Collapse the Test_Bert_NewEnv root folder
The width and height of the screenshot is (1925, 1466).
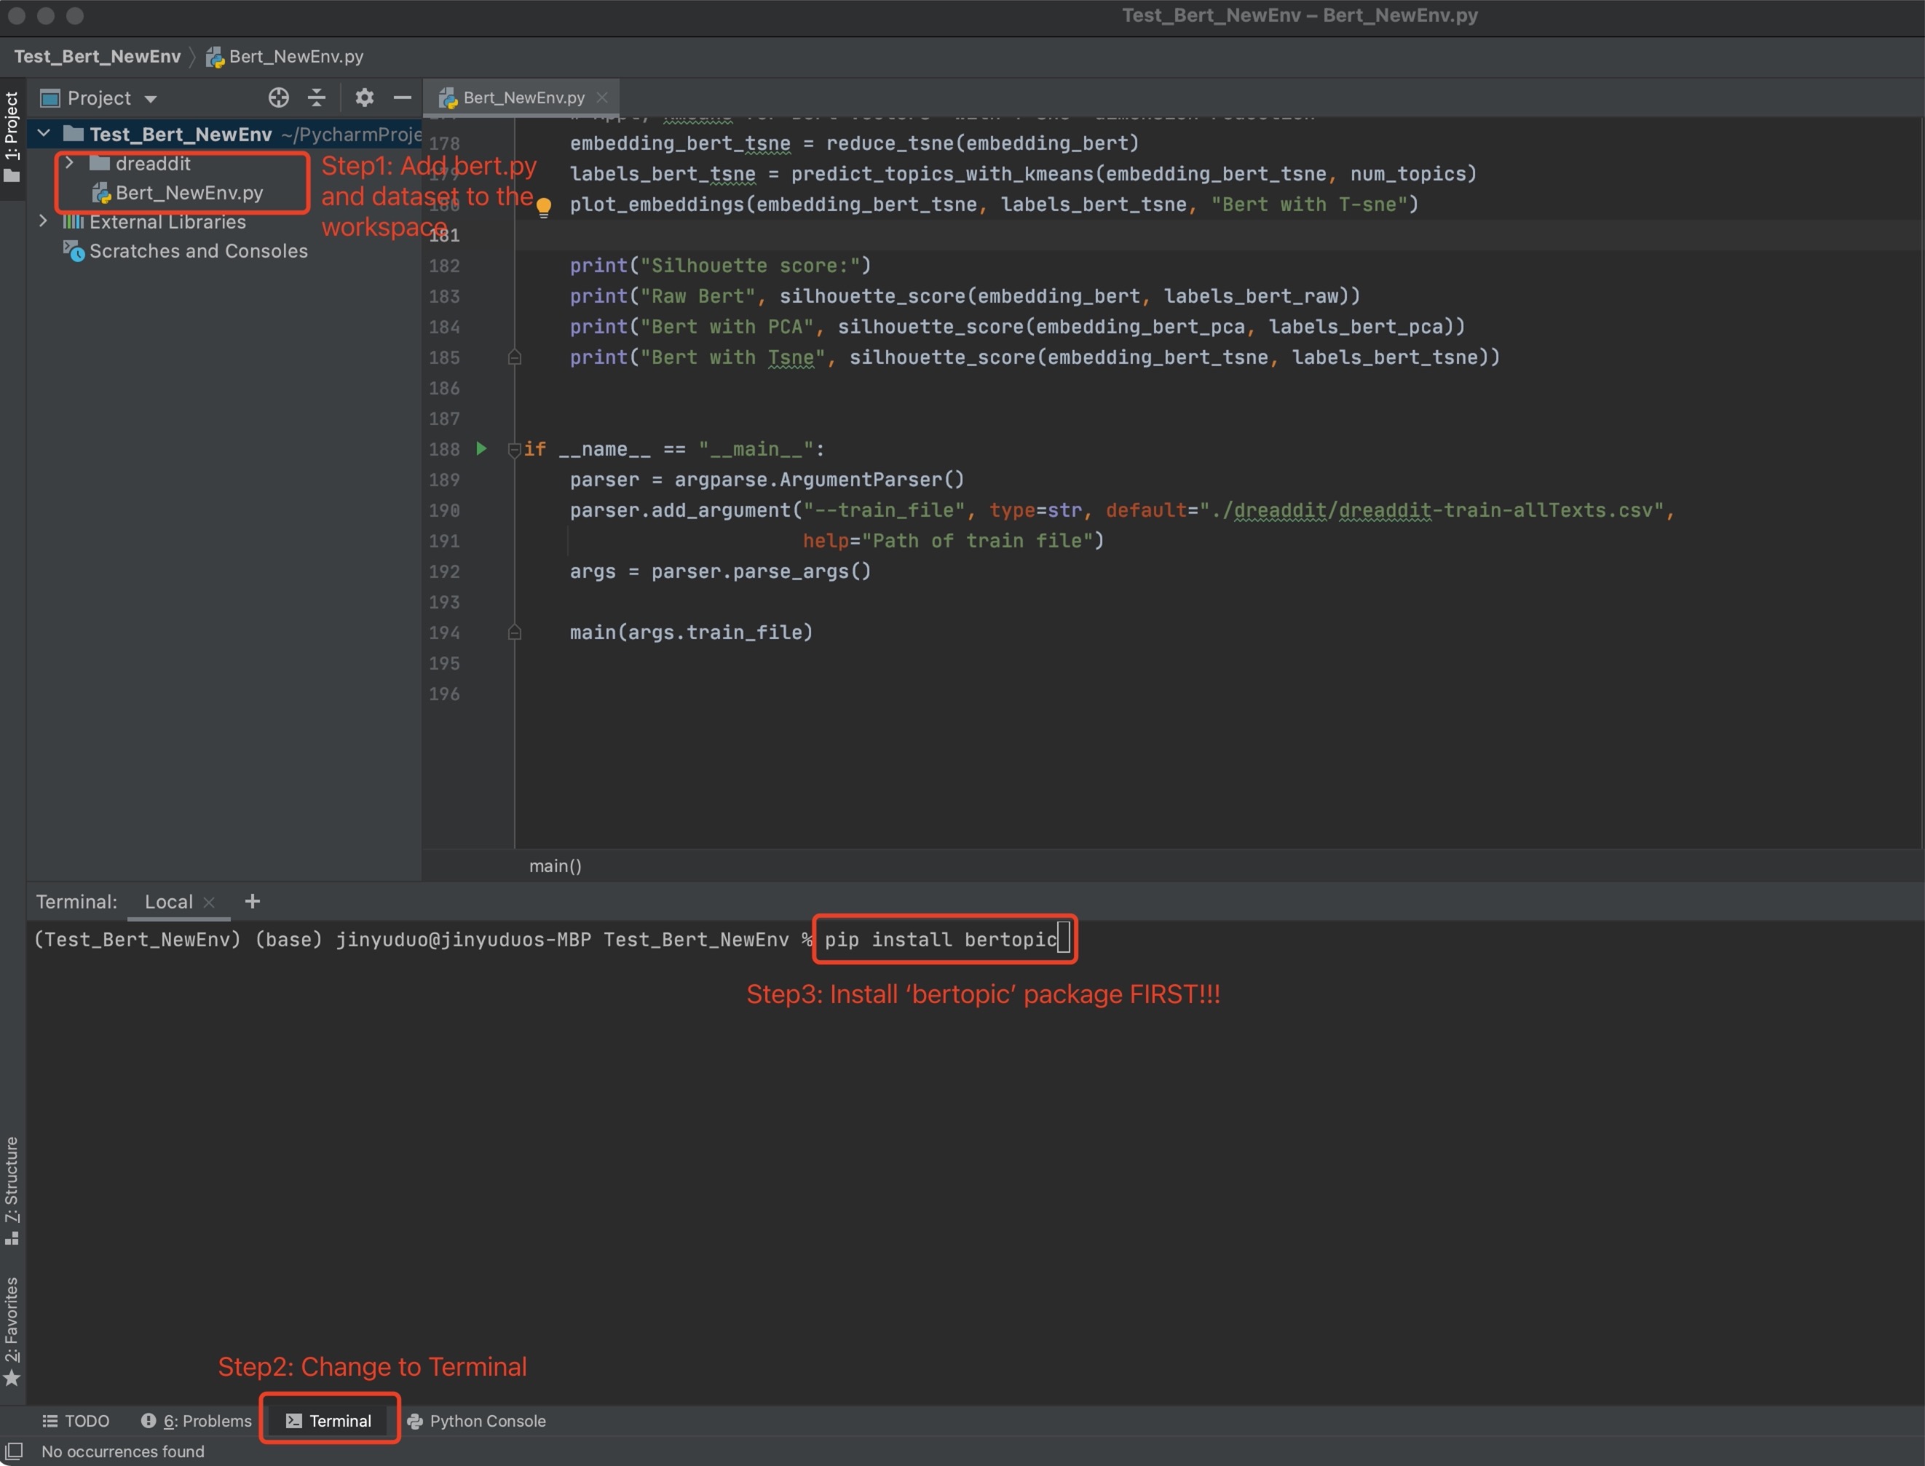coord(44,133)
